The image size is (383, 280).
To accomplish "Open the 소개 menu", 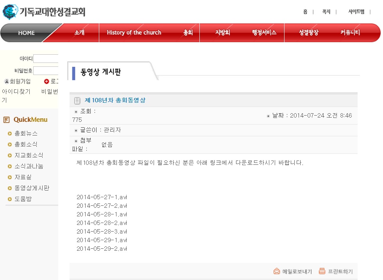I will pos(79,32).
